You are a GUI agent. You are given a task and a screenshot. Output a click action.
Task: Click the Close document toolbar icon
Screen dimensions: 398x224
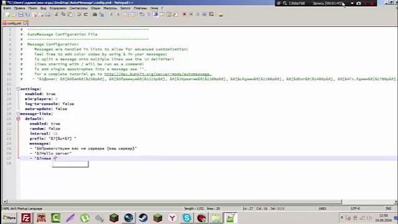[x=35, y=14]
